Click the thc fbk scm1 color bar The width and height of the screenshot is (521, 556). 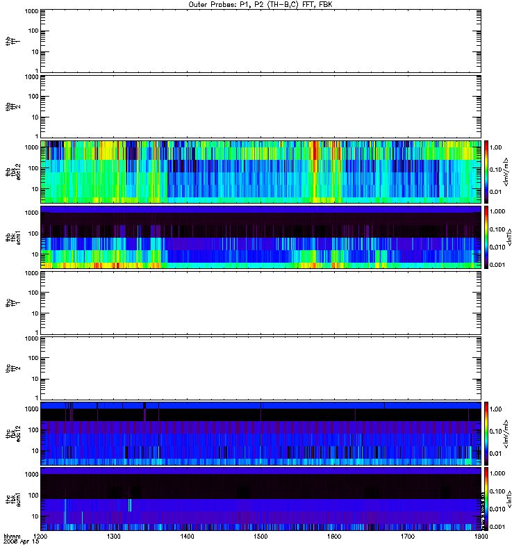[486, 499]
